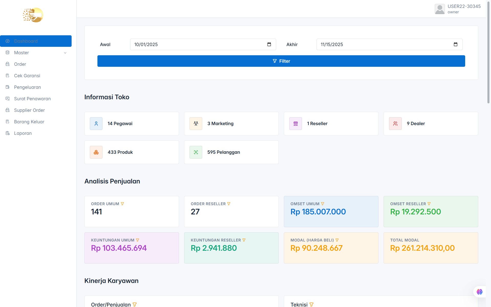Open the Akhir date calendar picker
Image resolution: width=491 pixels, height=307 pixels.
[455, 45]
